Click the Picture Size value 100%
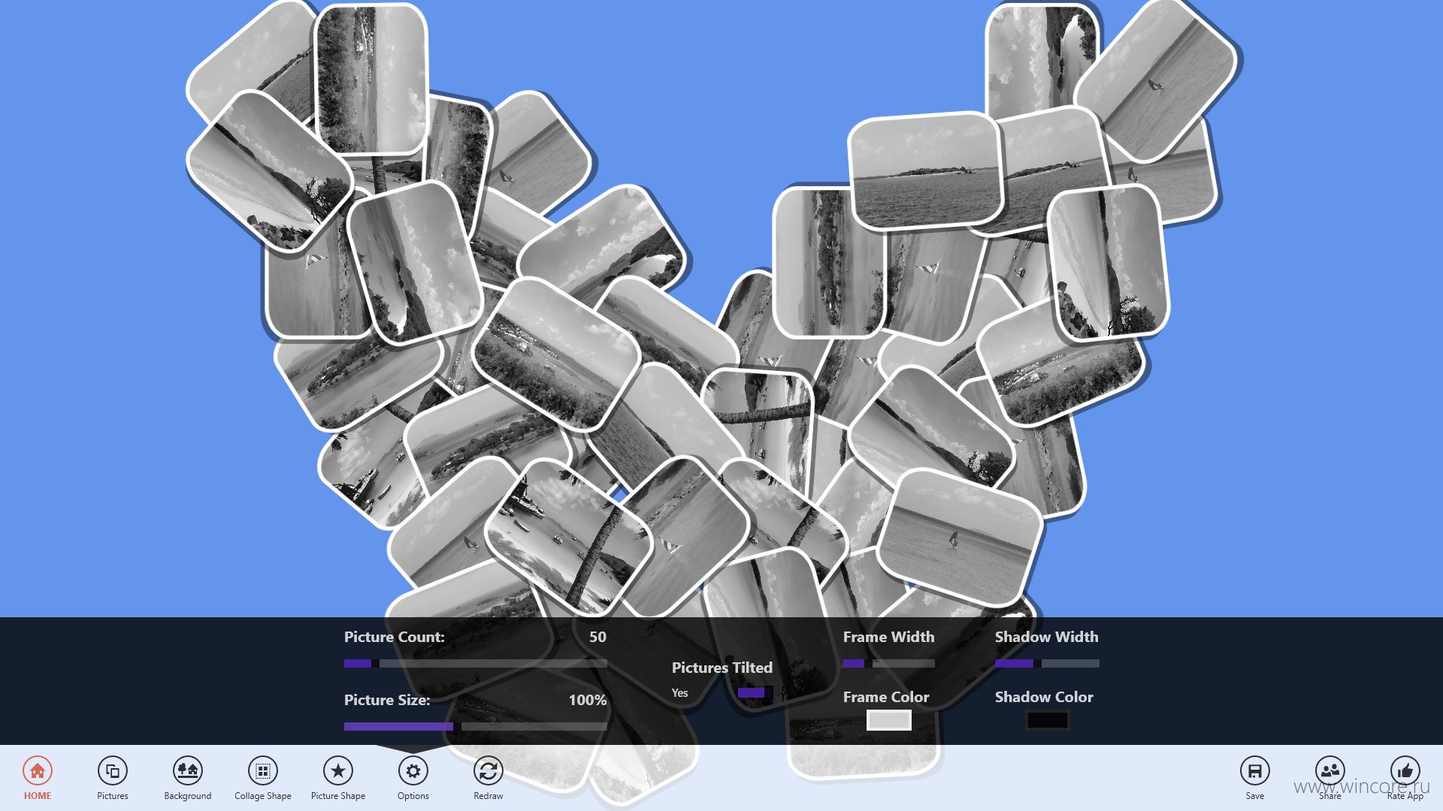Viewport: 1443px width, 811px height. coord(587,700)
